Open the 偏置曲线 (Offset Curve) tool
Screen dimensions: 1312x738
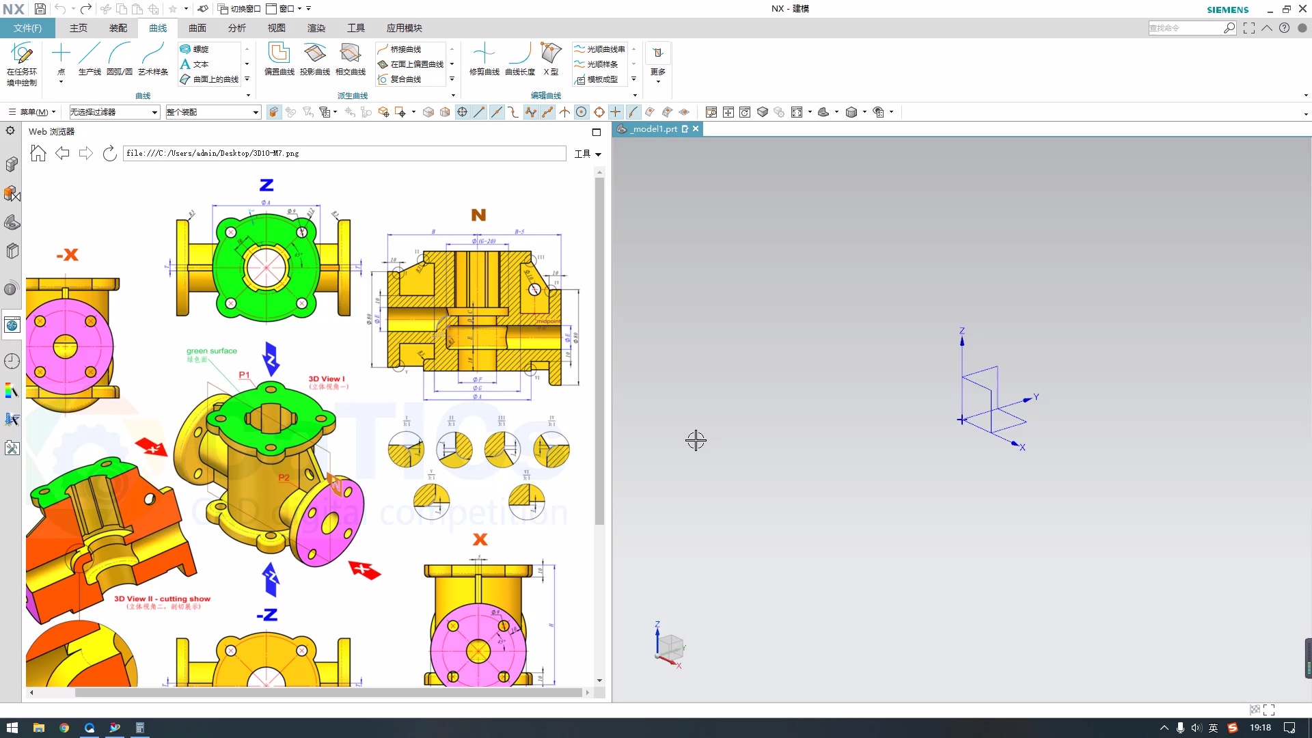[x=279, y=59]
